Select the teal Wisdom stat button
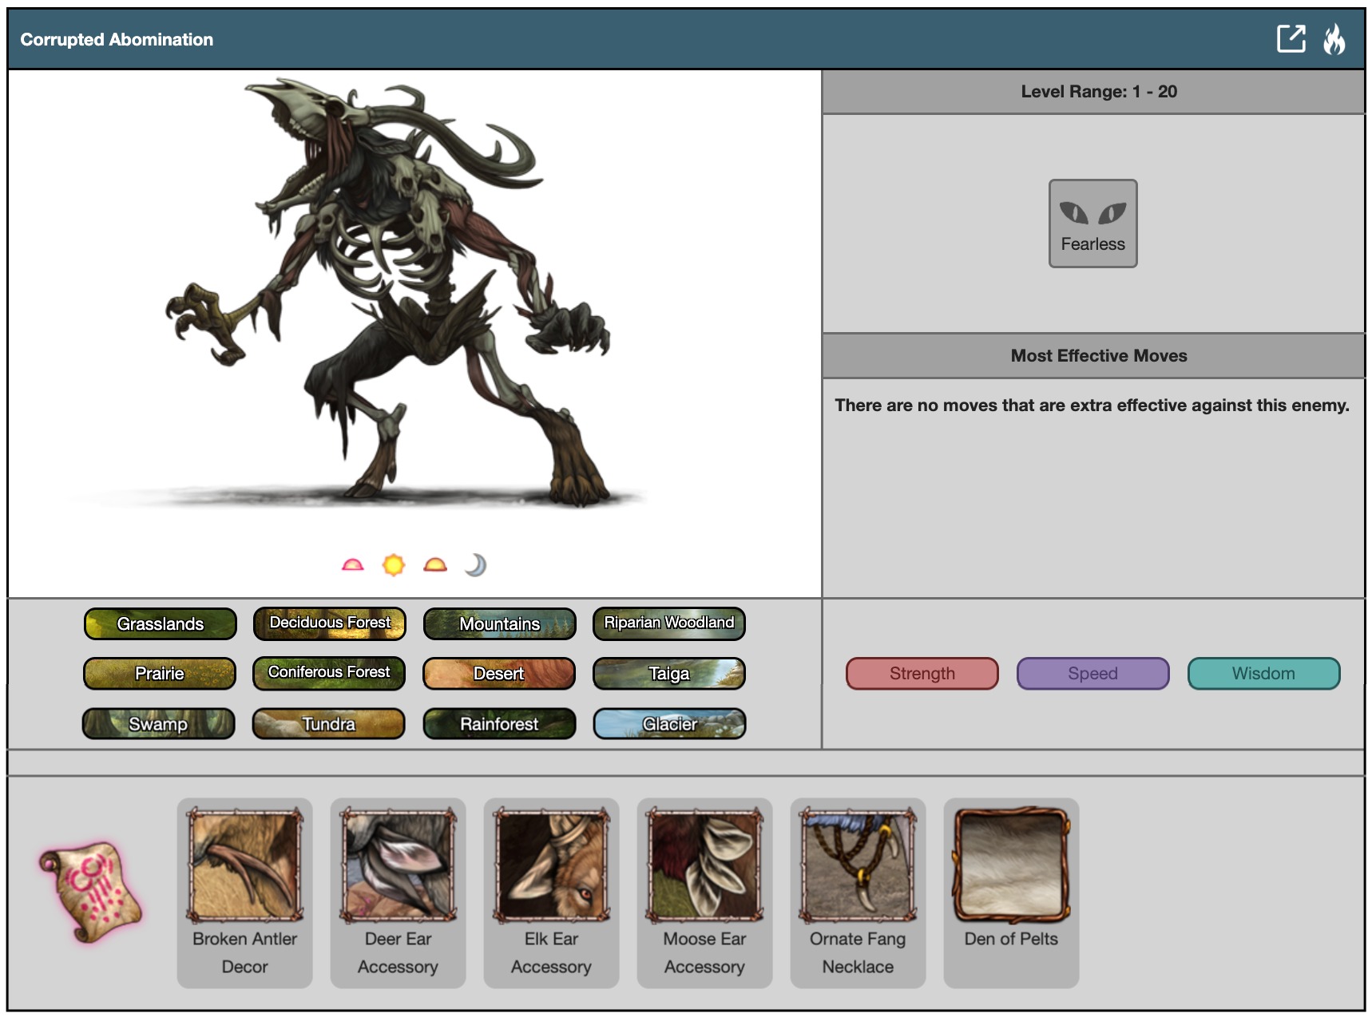This screenshot has width=1372, height=1021. (1263, 674)
